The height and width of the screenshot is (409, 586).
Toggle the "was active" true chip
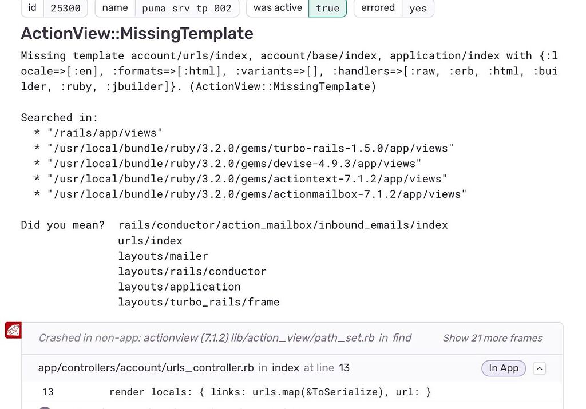pos(327,8)
